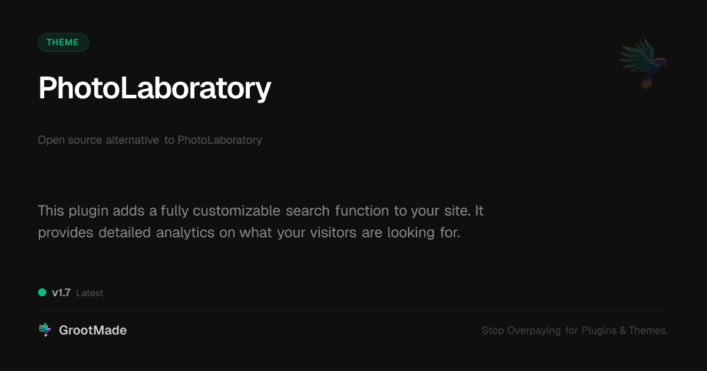
Task: Click the horizontal divider above the footer
Action: (353, 312)
